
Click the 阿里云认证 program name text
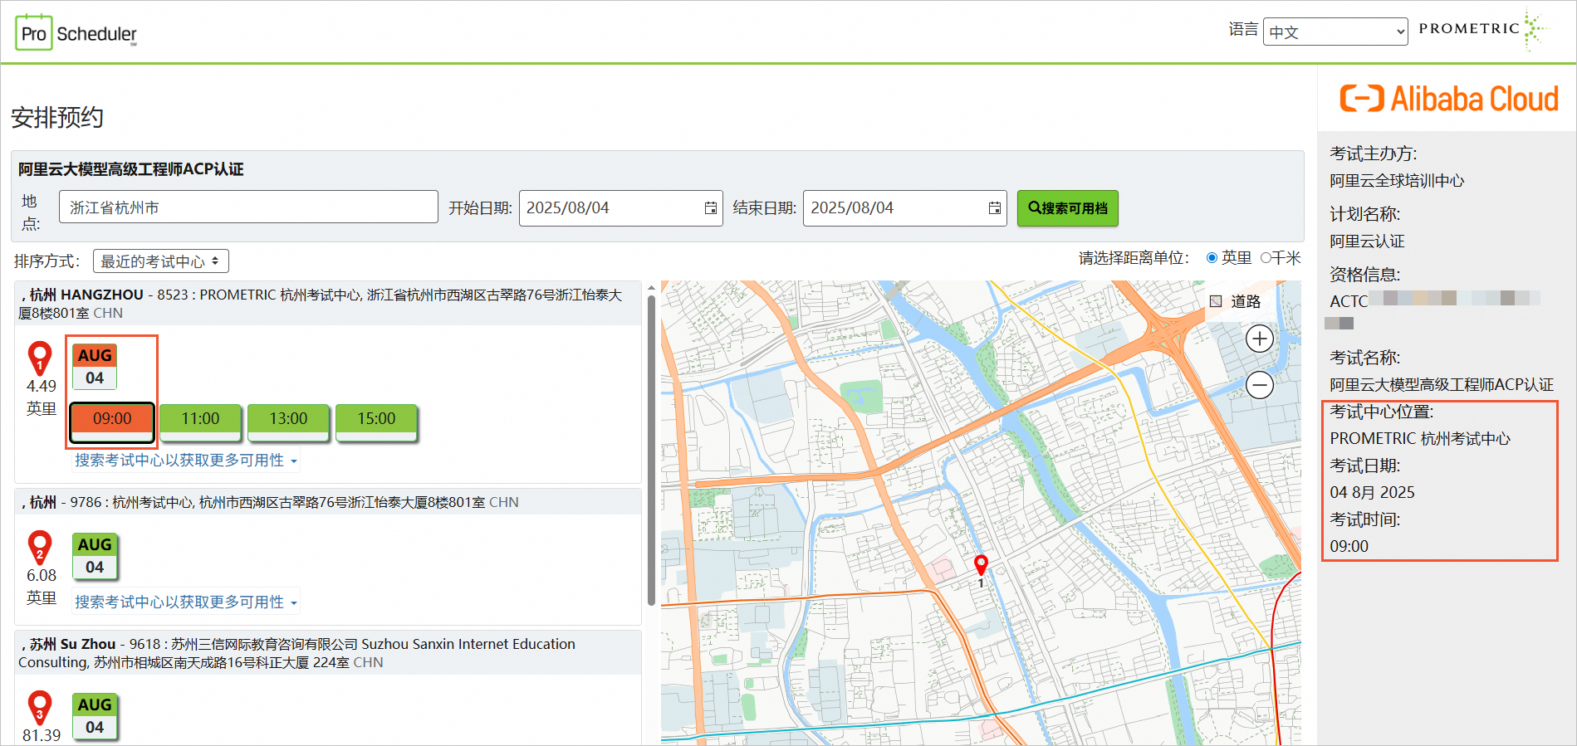(x=1367, y=241)
